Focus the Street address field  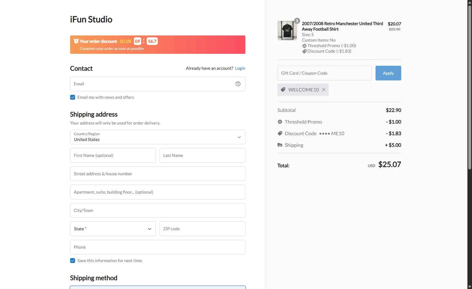point(158,174)
